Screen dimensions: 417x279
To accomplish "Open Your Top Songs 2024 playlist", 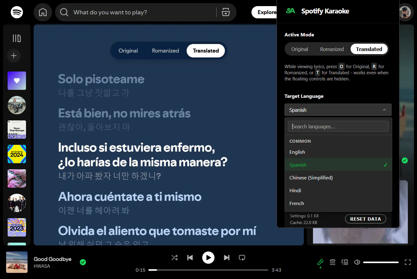I will [17, 154].
